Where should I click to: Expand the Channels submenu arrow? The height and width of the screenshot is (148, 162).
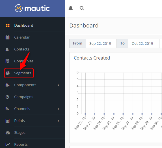pyautogui.click(x=58, y=109)
